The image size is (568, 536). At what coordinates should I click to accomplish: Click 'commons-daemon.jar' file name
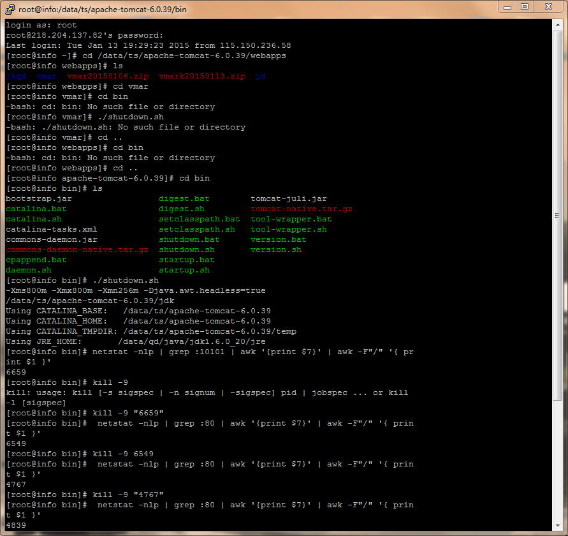point(52,239)
